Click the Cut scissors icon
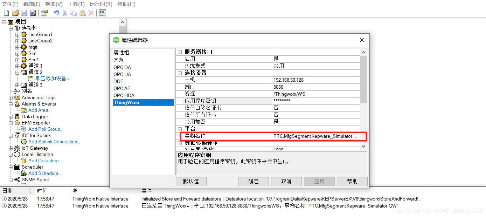This screenshot has height=217, width=486. click(x=65, y=13)
